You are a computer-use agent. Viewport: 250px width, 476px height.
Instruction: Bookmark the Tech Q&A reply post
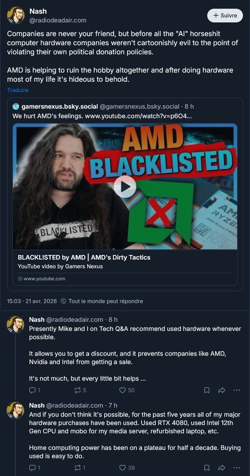click(x=207, y=391)
